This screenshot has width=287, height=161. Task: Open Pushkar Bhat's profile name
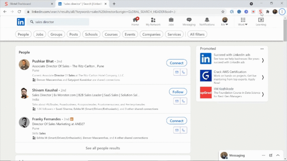(x=43, y=61)
